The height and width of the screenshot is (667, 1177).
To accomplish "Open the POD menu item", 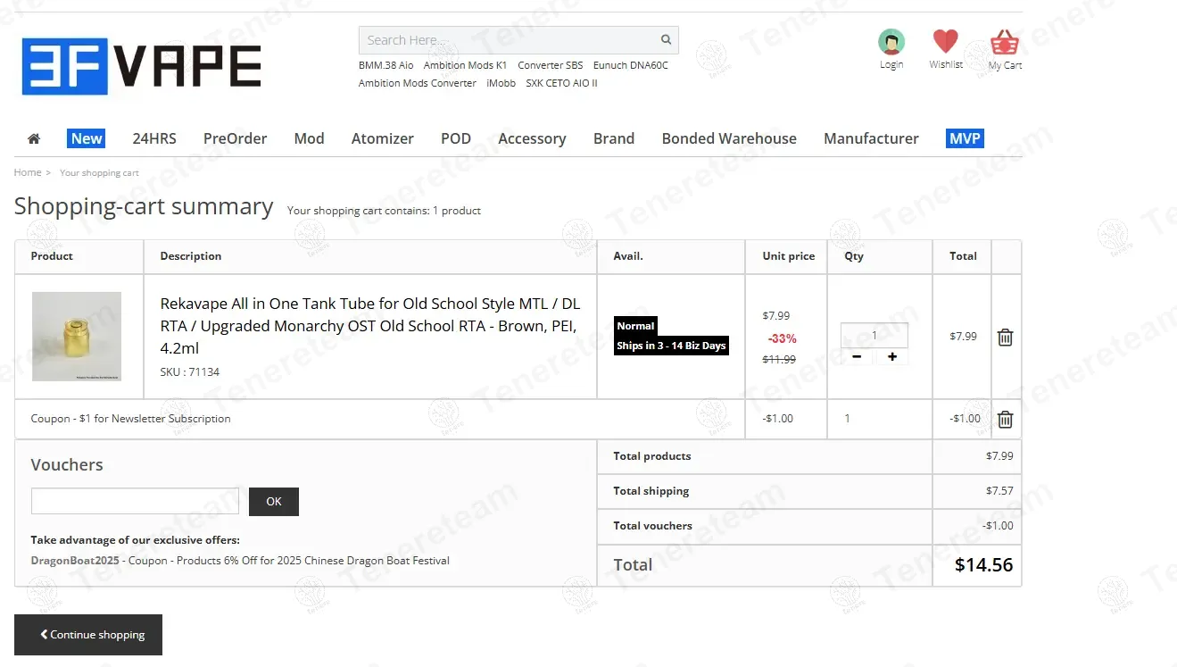I will point(456,138).
